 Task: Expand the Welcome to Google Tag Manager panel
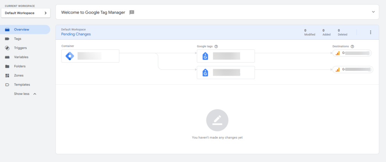click(373, 12)
